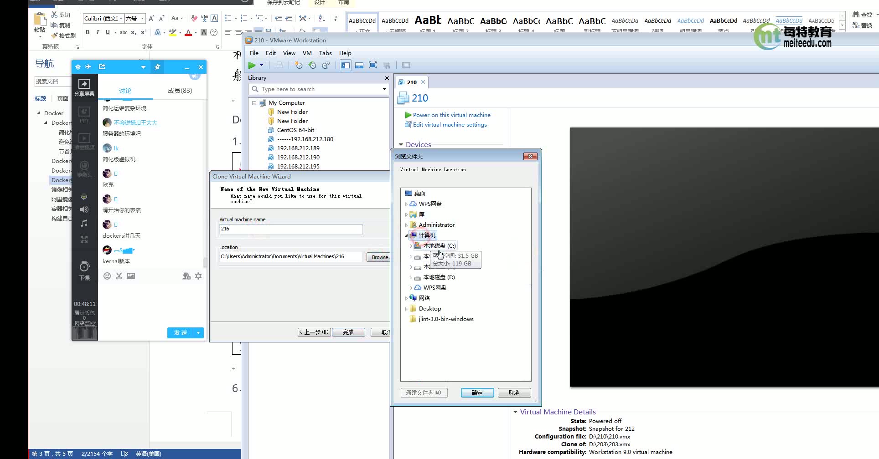Toggle the VMware library sidebar view
The height and width of the screenshot is (459, 879).
pos(346,65)
